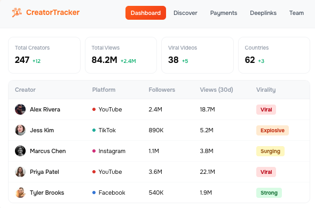Click the 247 total creators figure

coord(22,60)
